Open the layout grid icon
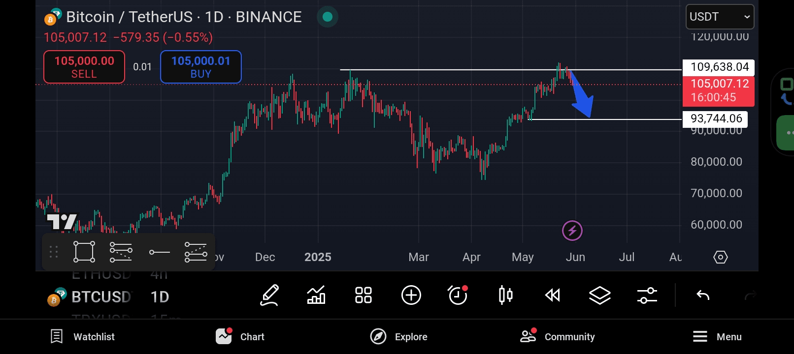Image resolution: width=794 pixels, height=354 pixels. pyautogui.click(x=364, y=295)
